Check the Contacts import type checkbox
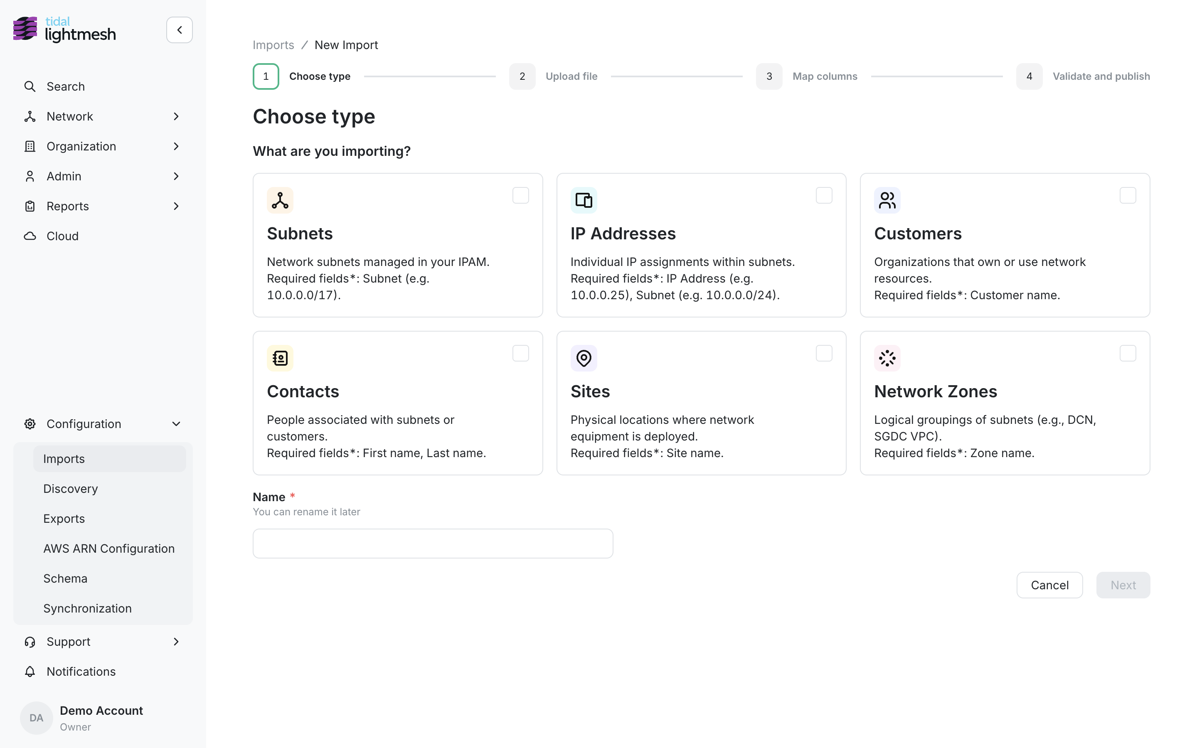This screenshot has height=748, width=1197. [520, 353]
